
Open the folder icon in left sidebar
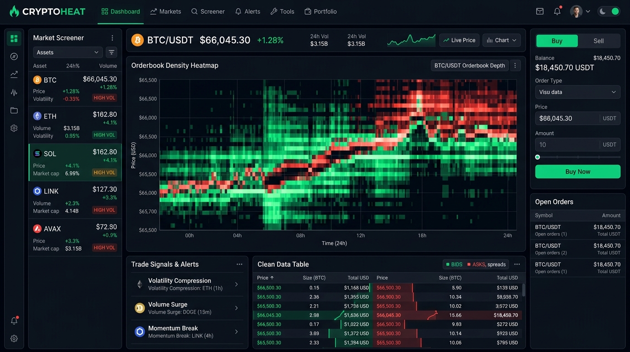(14, 110)
